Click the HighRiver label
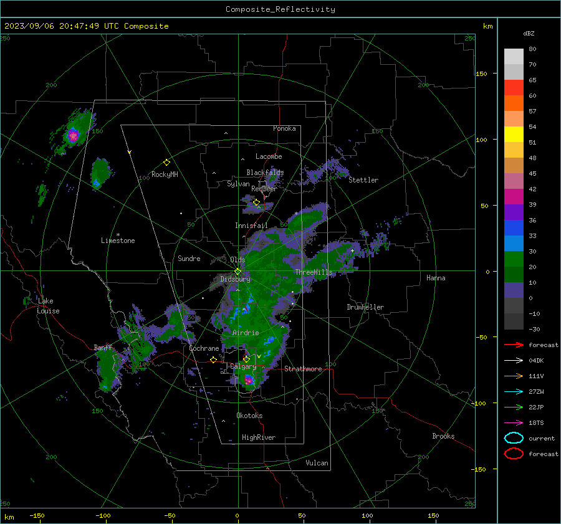Image resolution: width=561 pixels, height=524 pixels. 259,437
